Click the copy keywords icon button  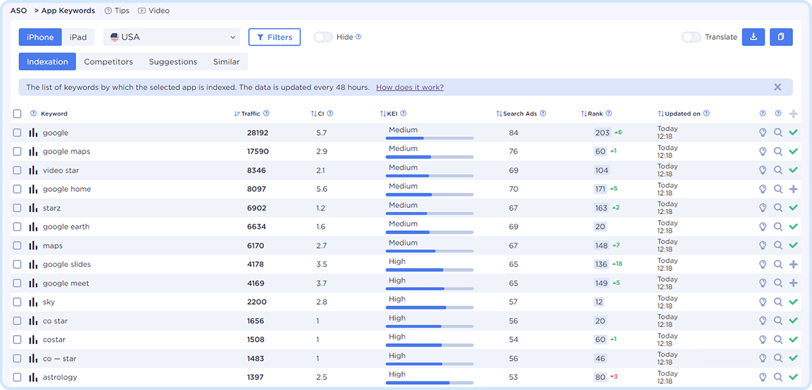781,37
